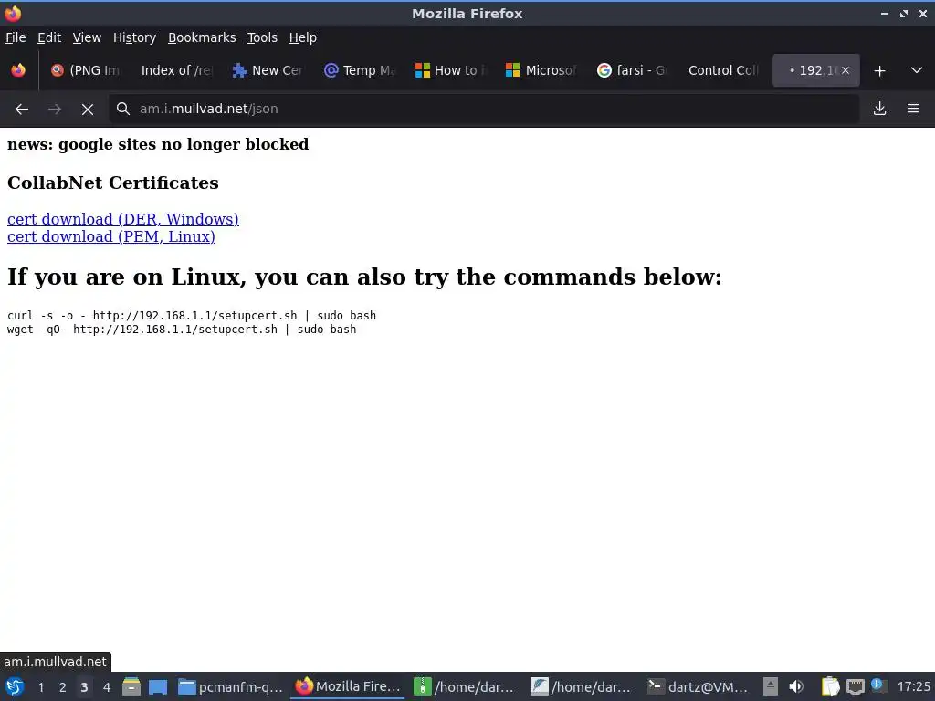Screen dimensions: 935x701
Task: Open the file manager launcher in taskbar
Action: [131, 686]
